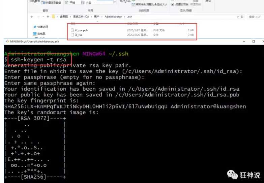Go up one folder level
The width and height of the screenshot is (264, 183).
(48, 17)
